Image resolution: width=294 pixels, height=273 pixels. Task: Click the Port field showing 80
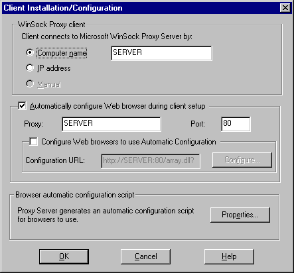[x=236, y=124]
